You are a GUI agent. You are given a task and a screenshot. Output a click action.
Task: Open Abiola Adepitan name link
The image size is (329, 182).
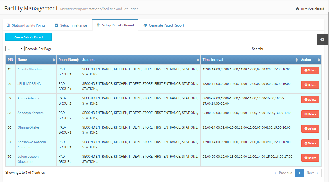(29, 98)
